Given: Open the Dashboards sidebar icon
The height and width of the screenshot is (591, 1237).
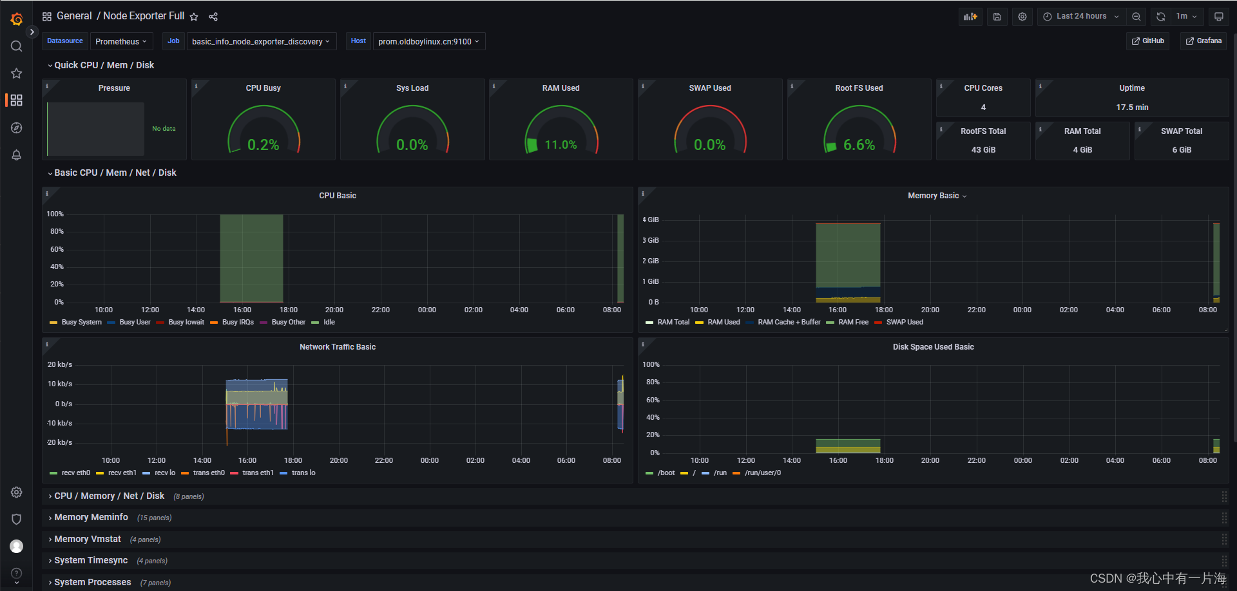Looking at the screenshot, I should pyautogui.click(x=17, y=100).
